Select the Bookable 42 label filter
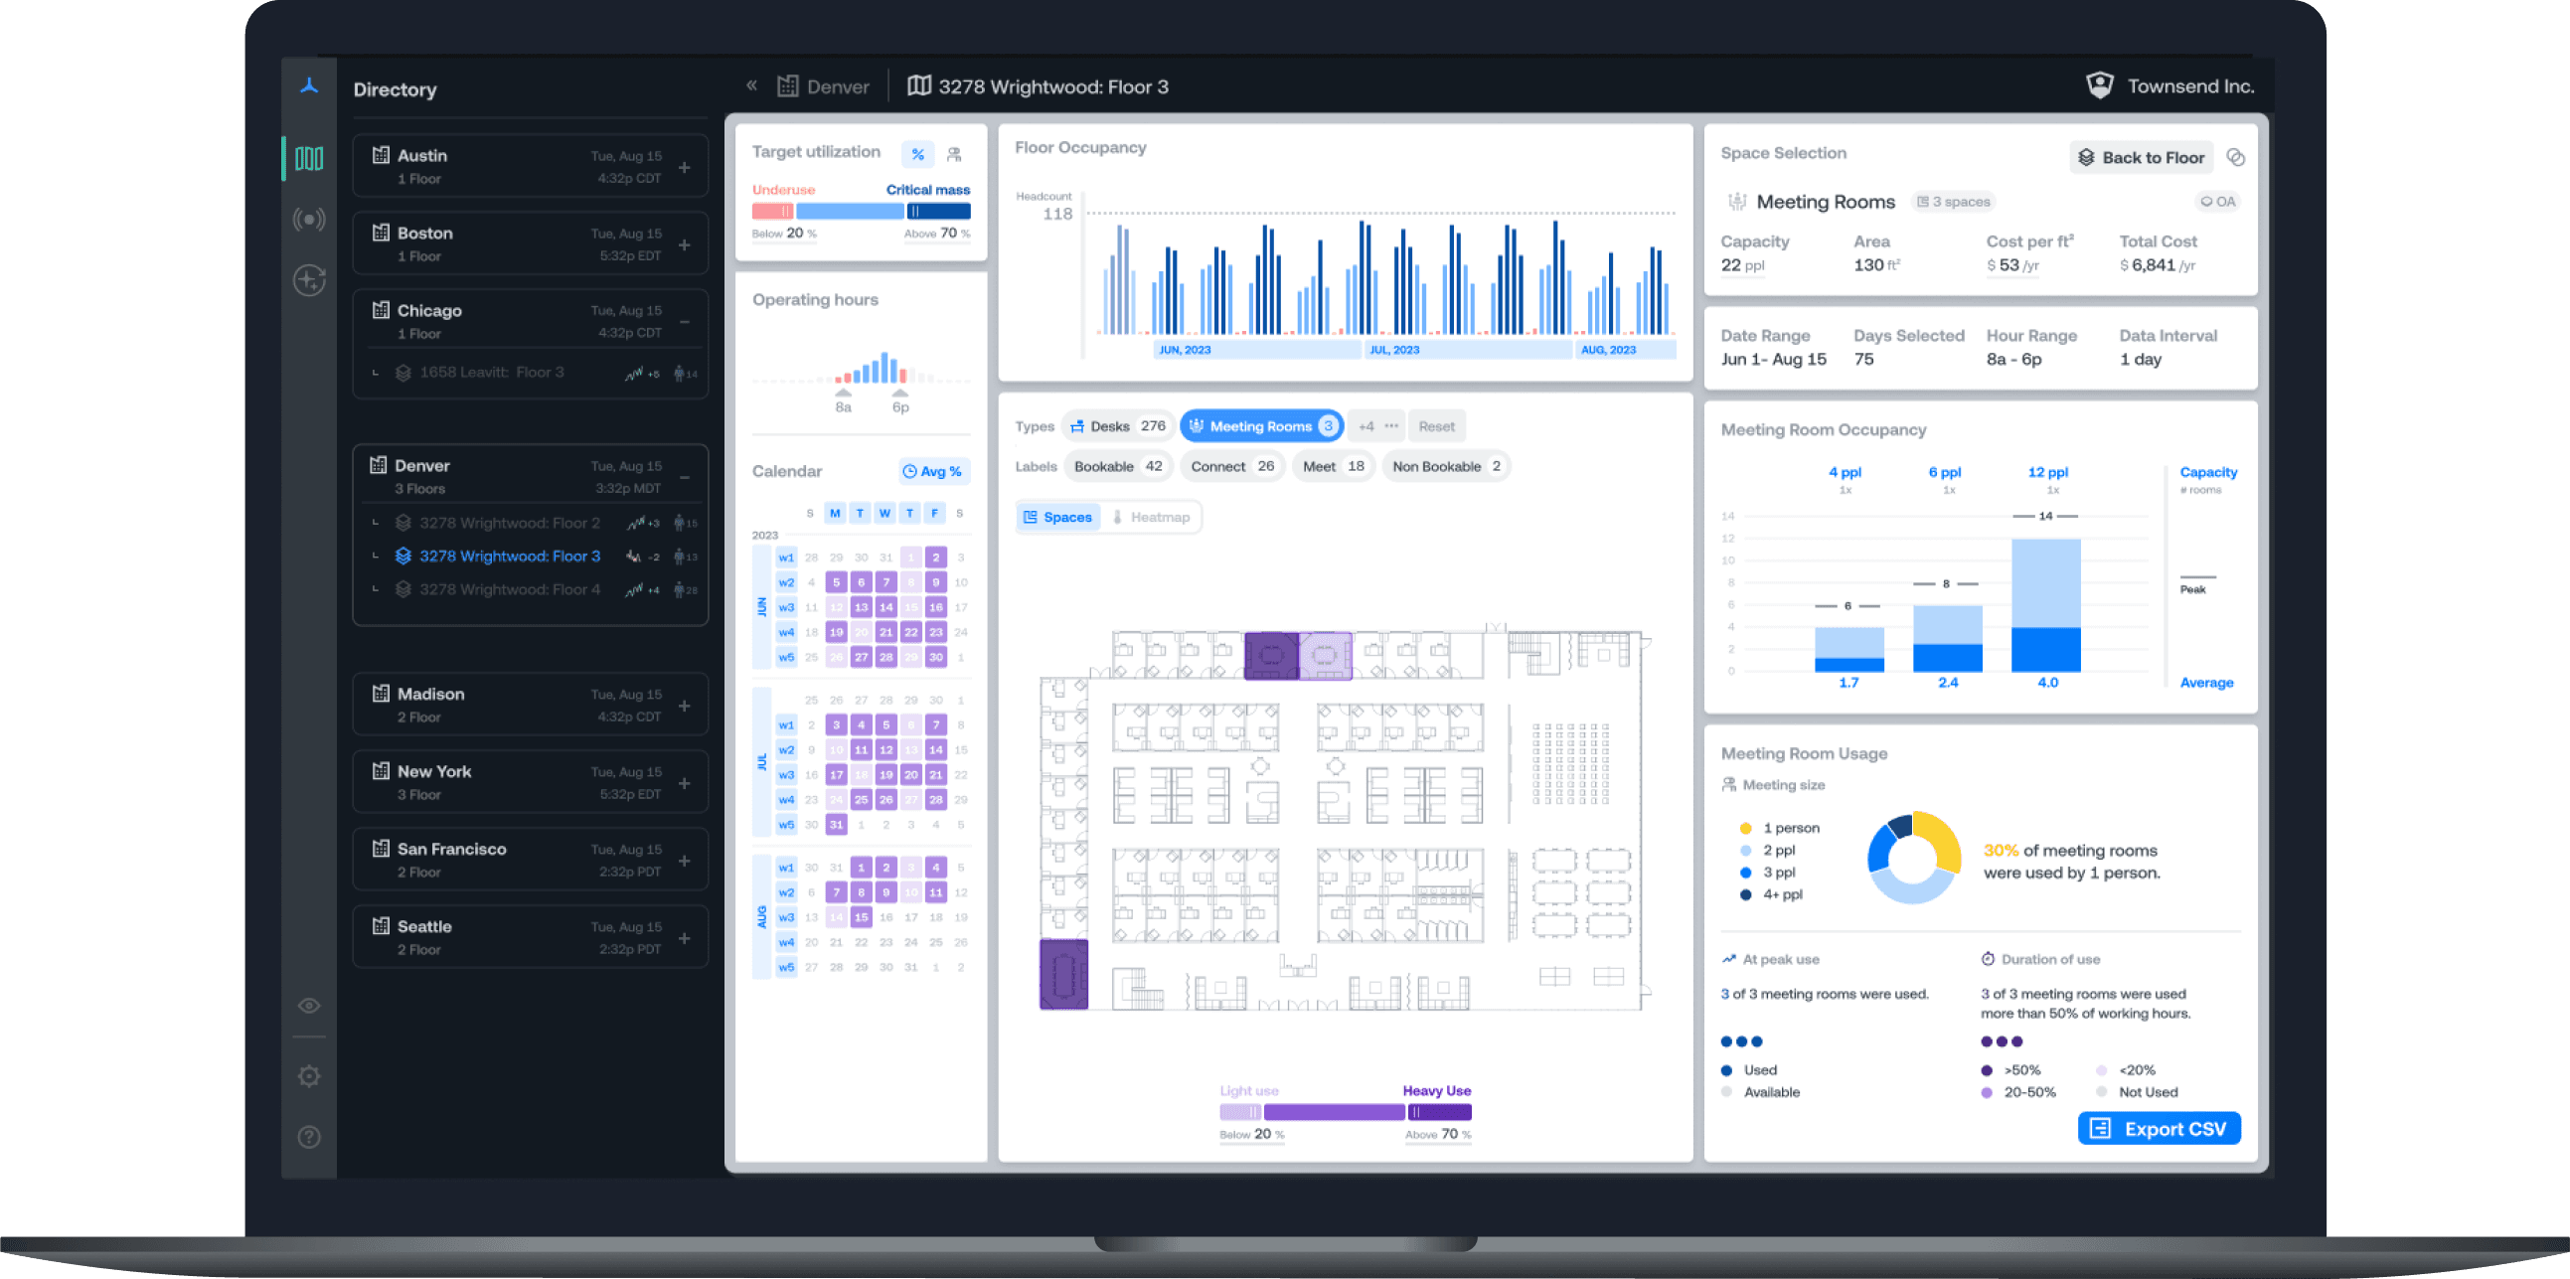 point(1116,466)
